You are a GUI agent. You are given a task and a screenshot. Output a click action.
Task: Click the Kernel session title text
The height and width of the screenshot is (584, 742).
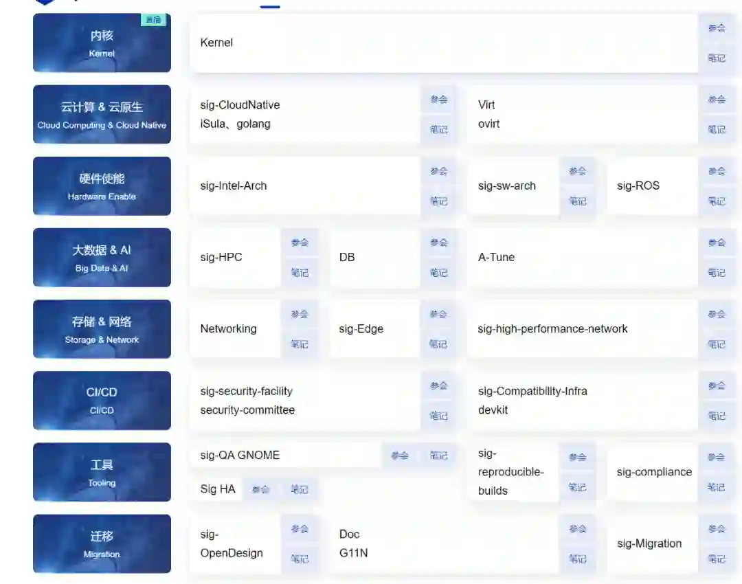216,43
